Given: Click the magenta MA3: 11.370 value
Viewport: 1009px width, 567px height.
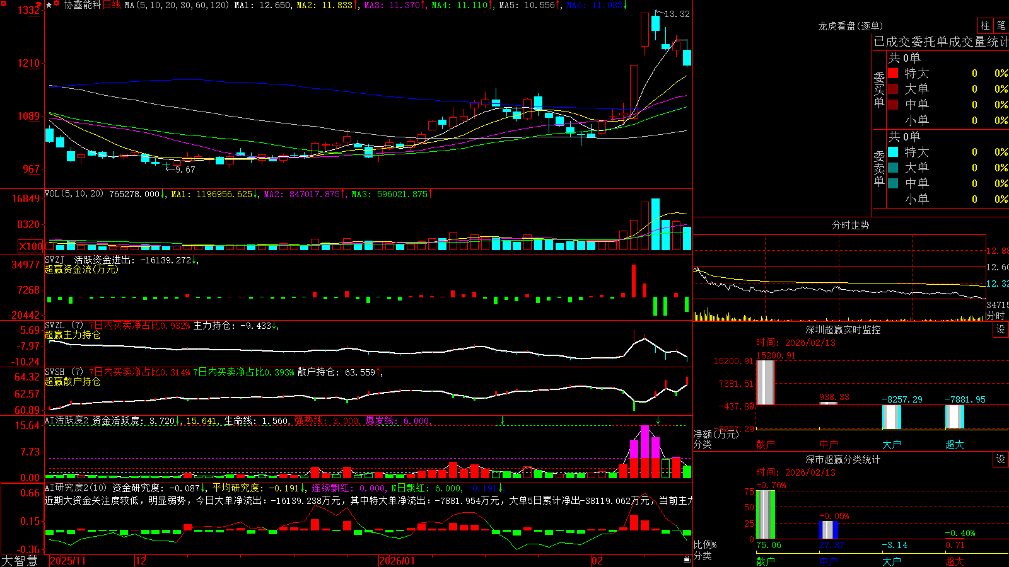Looking at the screenshot, I should (x=392, y=5).
